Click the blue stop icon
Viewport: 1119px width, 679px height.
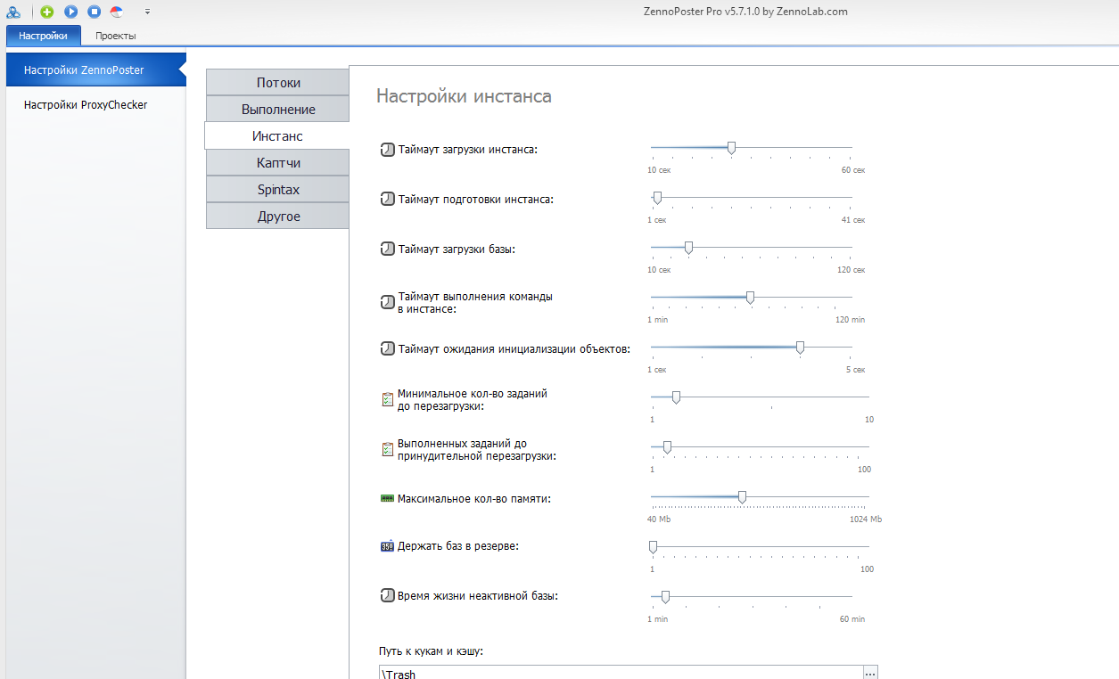[94, 12]
